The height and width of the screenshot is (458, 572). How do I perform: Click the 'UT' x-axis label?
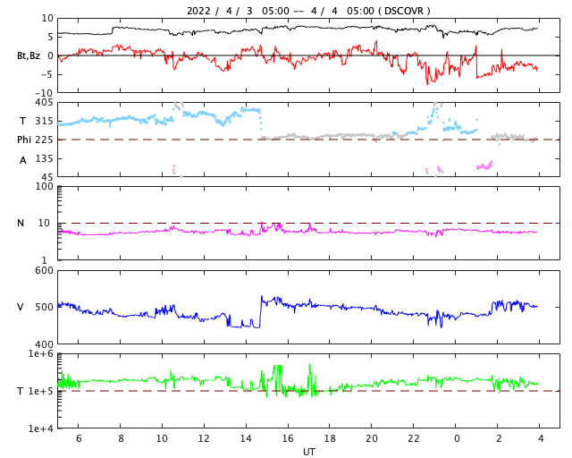click(x=308, y=452)
